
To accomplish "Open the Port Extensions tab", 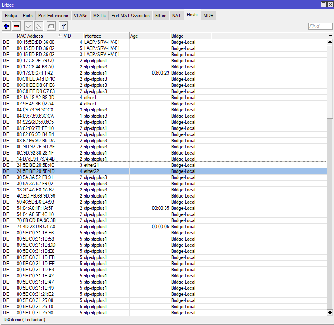I will click(53, 16).
